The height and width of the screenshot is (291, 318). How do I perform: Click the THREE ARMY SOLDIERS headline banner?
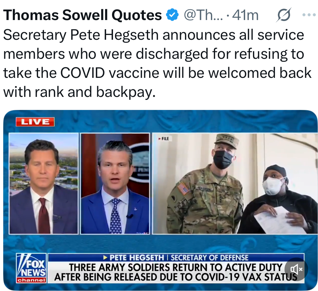pos(176,272)
